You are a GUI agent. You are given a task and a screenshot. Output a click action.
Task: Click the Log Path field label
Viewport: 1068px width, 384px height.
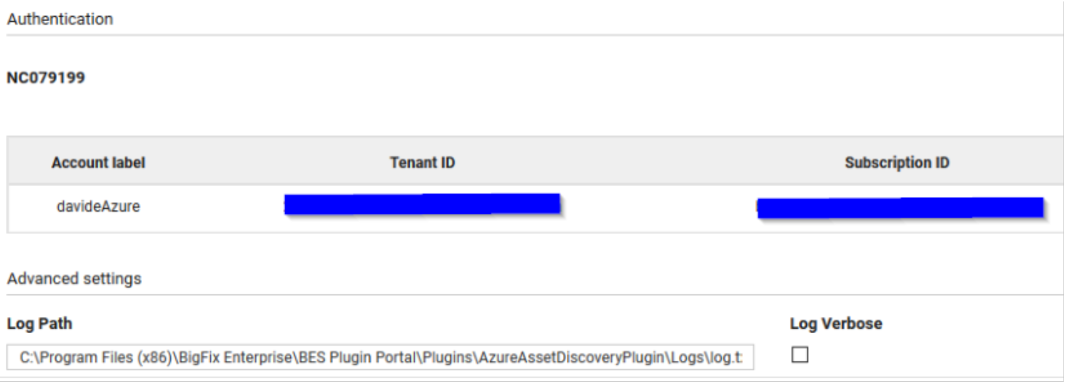click(40, 324)
